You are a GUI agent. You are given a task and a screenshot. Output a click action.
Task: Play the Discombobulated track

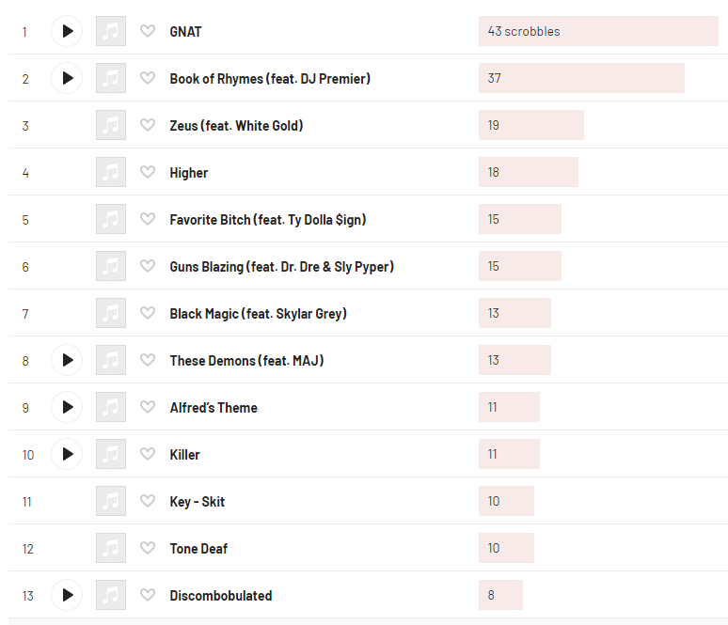pos(67,595)
